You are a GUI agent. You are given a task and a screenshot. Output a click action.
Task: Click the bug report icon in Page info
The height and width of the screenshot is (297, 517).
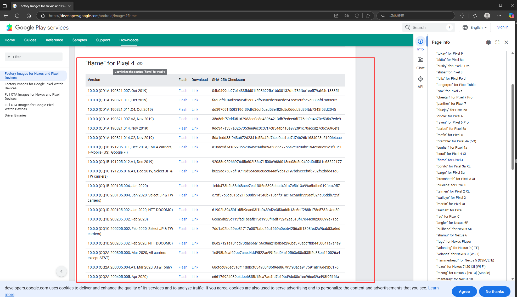[488, 42]
